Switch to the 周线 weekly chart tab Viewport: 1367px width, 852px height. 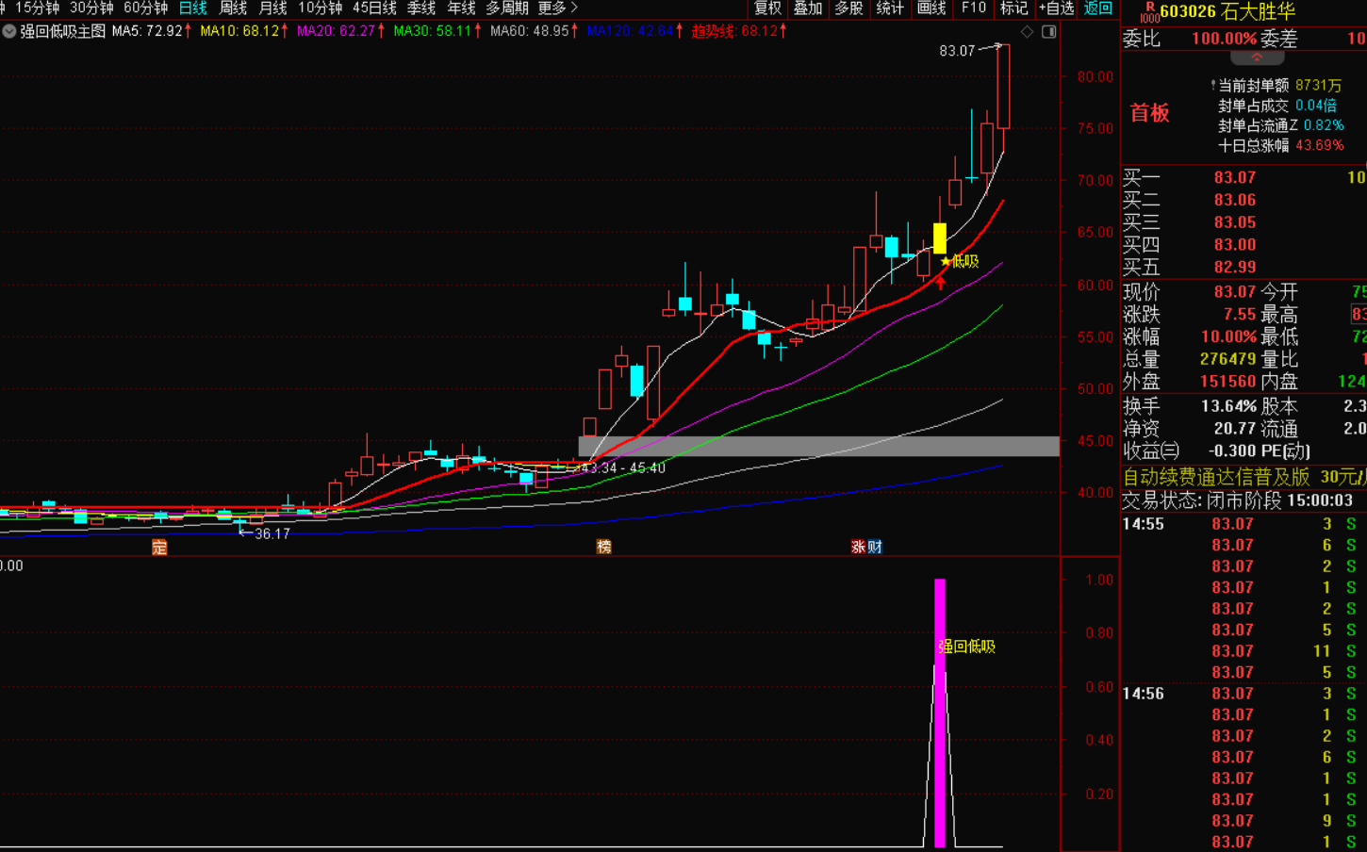(233, 8)
